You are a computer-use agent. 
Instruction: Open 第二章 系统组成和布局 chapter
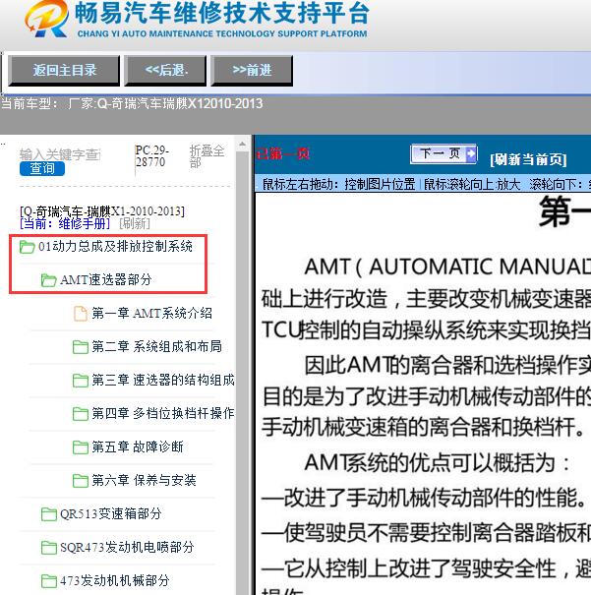tap(156, 346)
